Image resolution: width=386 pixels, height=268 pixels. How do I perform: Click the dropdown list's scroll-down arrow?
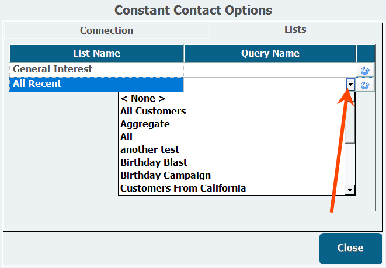tap(350, 190)
